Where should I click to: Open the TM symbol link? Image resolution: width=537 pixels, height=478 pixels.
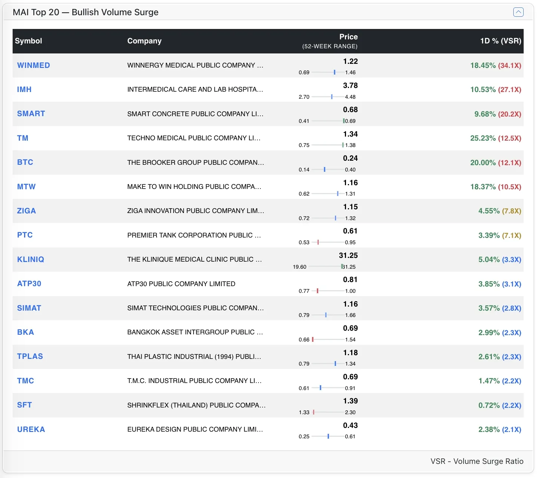[x=23, y=138]
